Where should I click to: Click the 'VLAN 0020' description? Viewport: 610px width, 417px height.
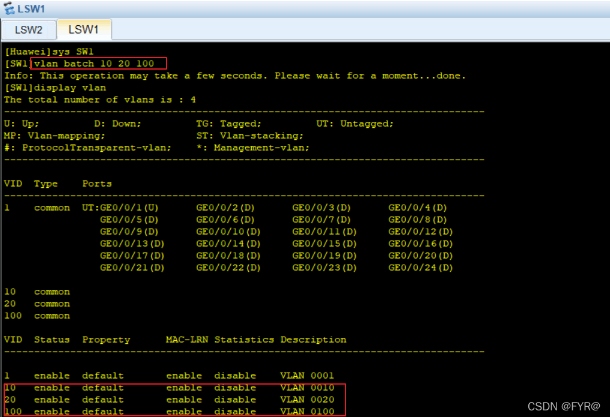pos(307,400)
